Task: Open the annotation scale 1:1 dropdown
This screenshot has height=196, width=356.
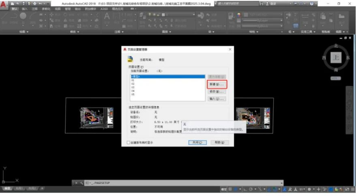Action: [302, 189]
